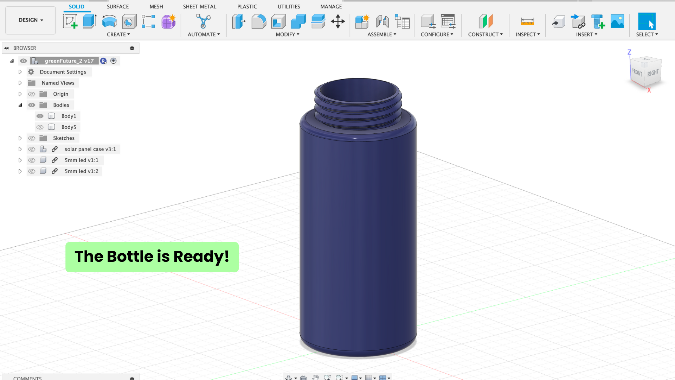This screenshot has height=380, width=675.
Task: Click the Insert McMaster-Carr Component icon
Action: (598, 21)
